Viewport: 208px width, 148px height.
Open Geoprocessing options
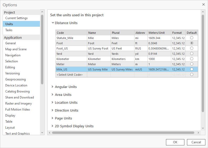point(21,79)
